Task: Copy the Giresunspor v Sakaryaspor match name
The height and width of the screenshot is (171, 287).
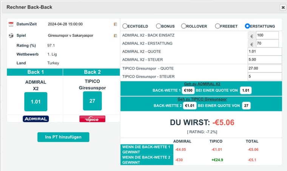Action: click(115, 36)
